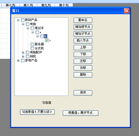
Task: Delete the selected node using 删除
Action: click(83, 75)
